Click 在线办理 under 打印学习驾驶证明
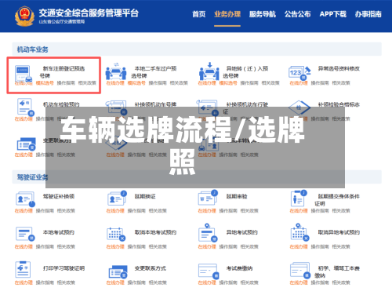The height and width of the screenshot is (295, 392). (x=24, y=282)
